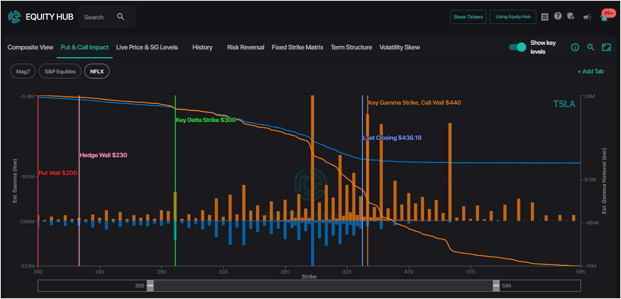Open notifications bell with 99+ badge
This screenshot has width=621, height=299.
[604, 17]
